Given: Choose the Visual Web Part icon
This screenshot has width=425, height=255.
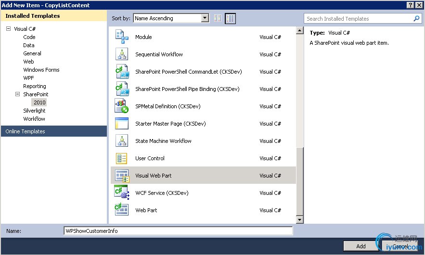Looking at the screenshot, I should pyautogui.click(x=122, y=176).
